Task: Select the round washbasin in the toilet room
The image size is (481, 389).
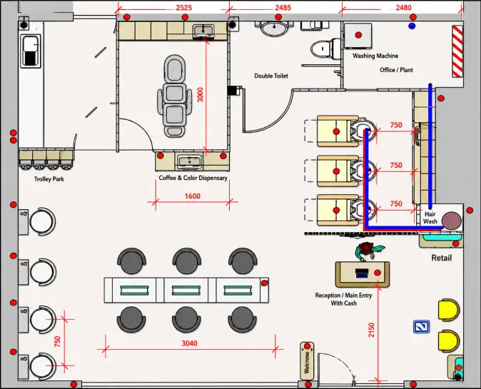Action: (x=274, y=29)
